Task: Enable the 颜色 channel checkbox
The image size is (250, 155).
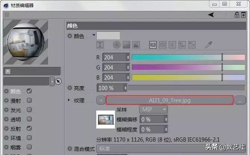Action: click(x=29, y=91)
